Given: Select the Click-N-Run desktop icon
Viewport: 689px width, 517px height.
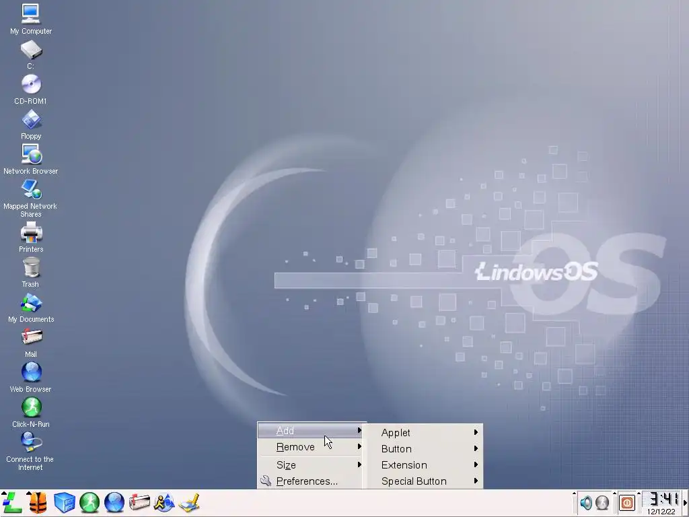Looking at the screenshot, I should (x=31, y=413).
